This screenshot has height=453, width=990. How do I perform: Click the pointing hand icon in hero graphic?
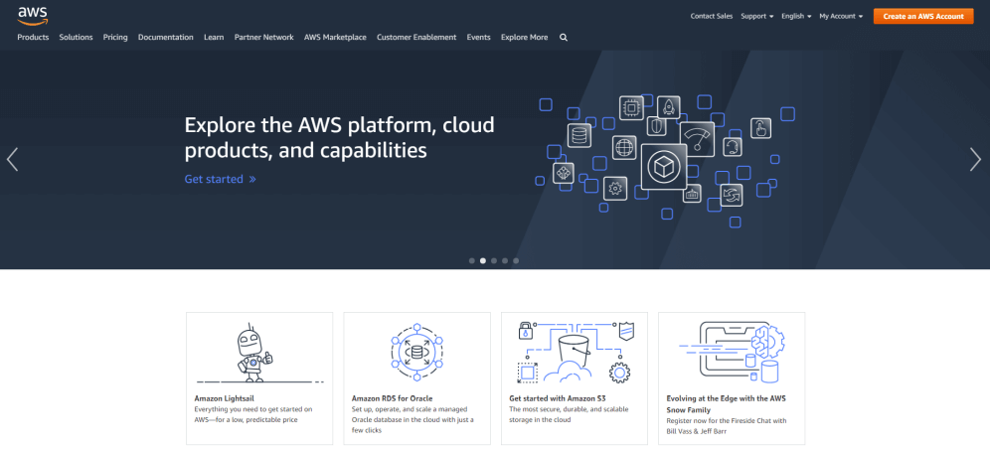[760, 128]
